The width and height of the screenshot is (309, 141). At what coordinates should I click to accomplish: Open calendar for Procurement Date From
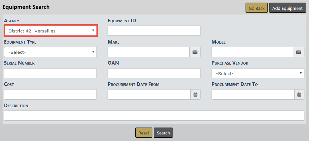point(195,94)
